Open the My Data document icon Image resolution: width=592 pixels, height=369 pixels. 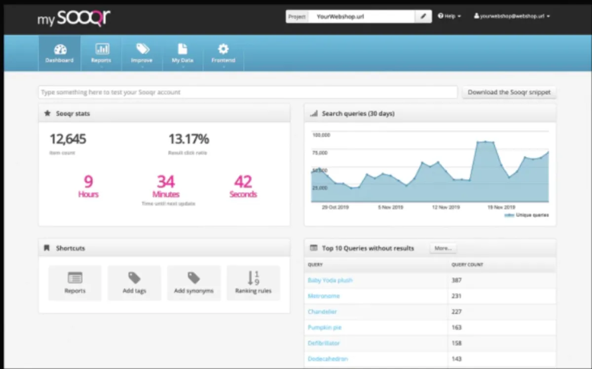point(183,49)
